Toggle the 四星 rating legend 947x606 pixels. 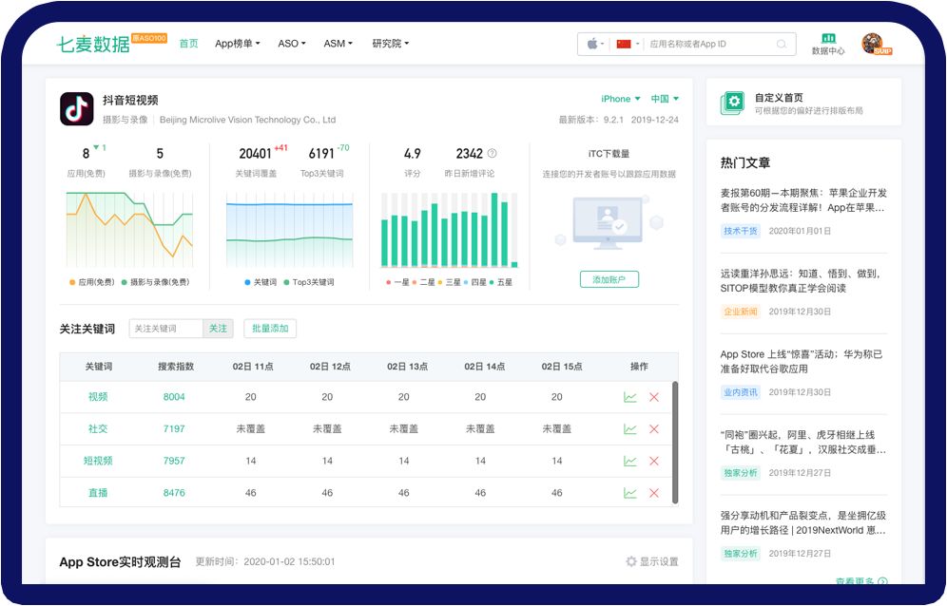pos(475,282)
